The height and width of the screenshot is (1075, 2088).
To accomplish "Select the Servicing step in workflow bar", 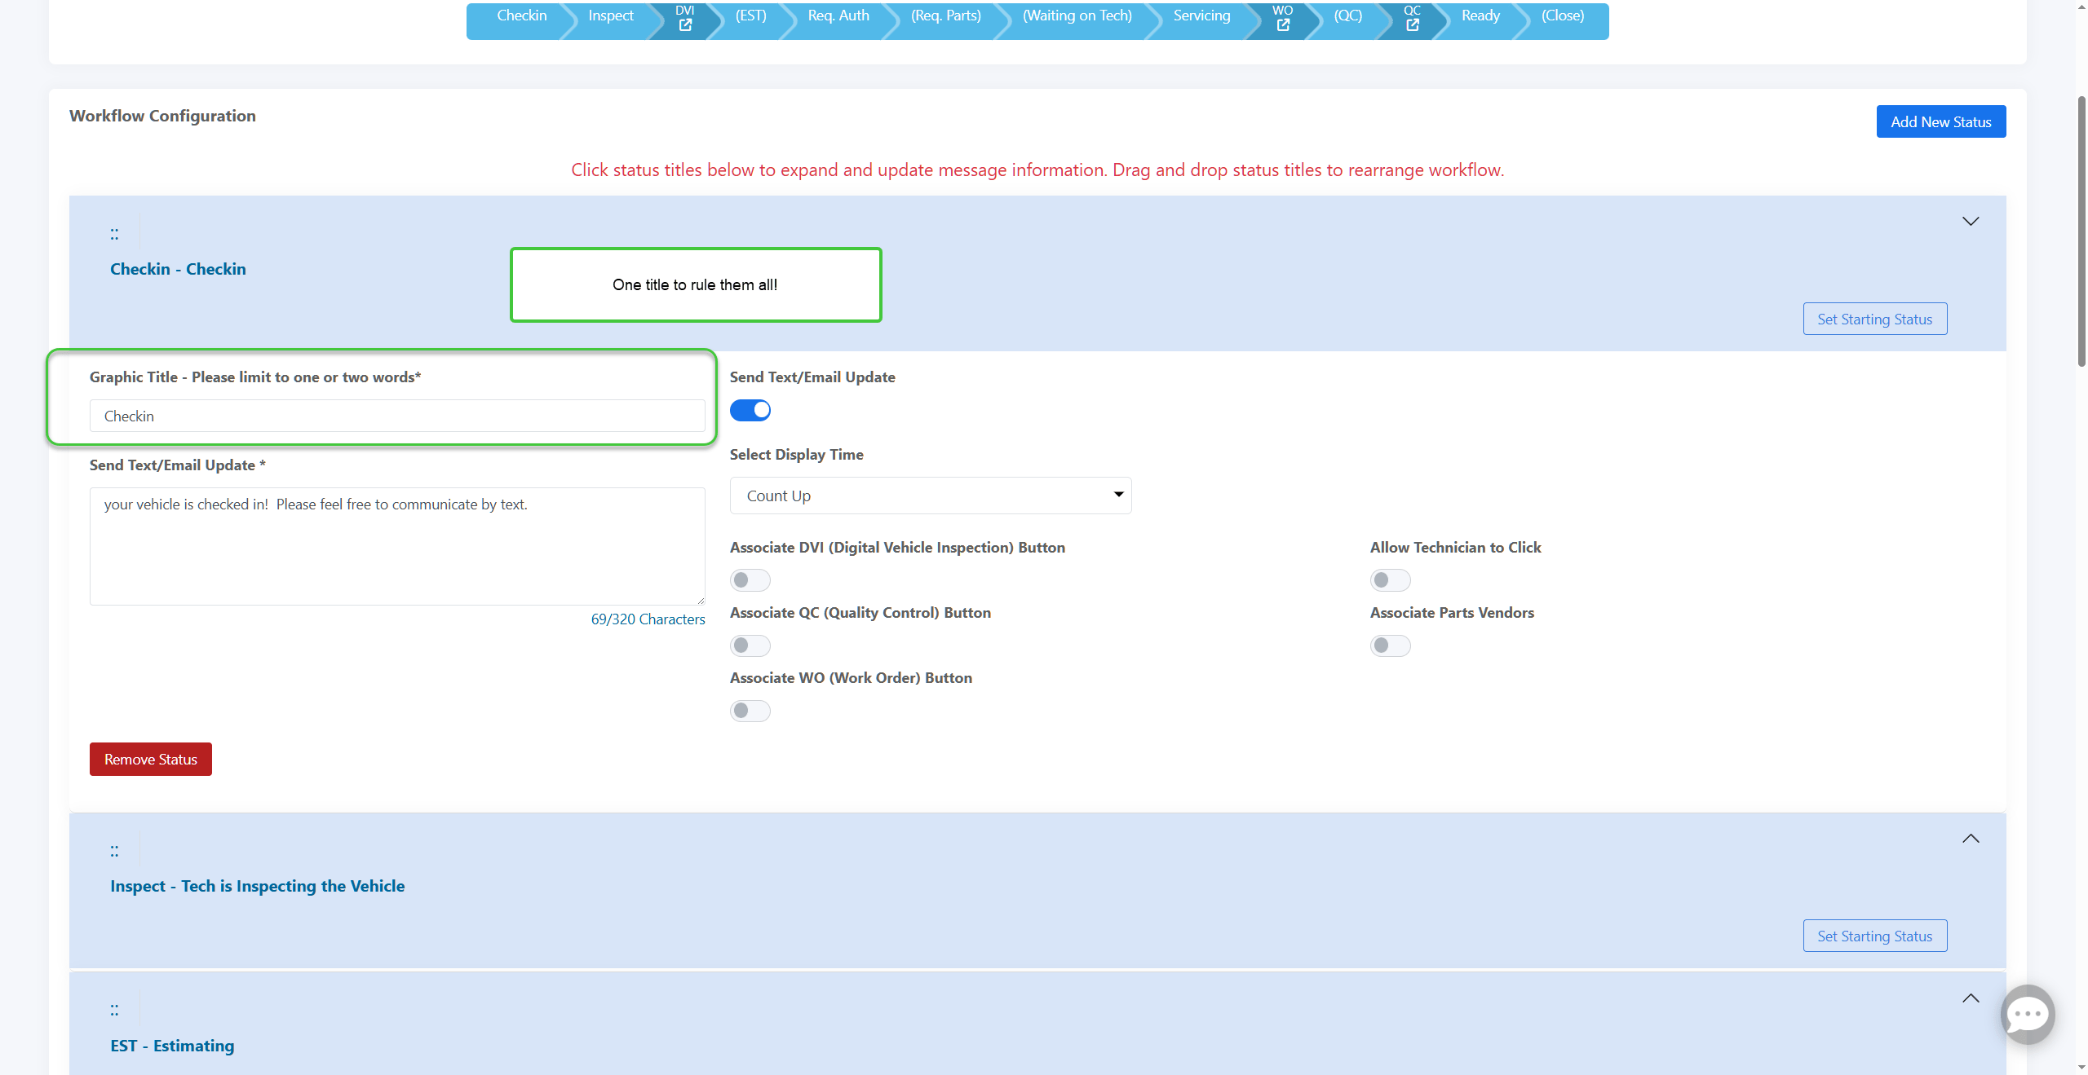I will pyautogui.click(x=1201, y=16).
